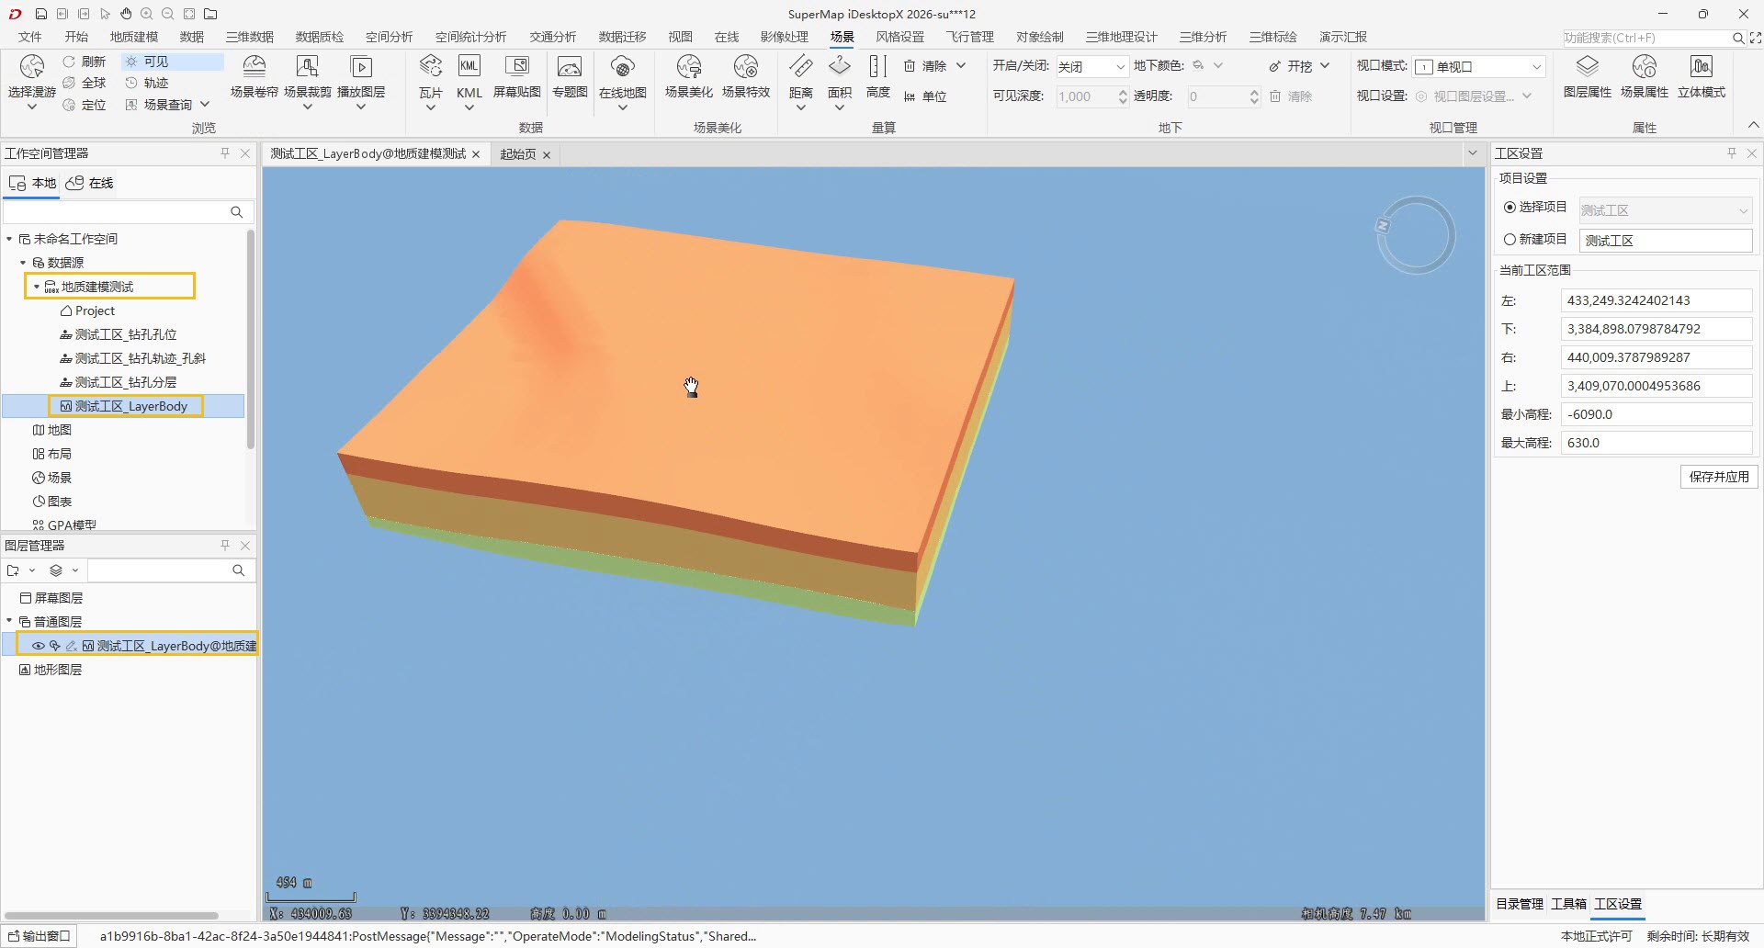Select the 选择项目 radio button
The image size is (1764, 948).
pyautogui.click(x=1510, y=208)
